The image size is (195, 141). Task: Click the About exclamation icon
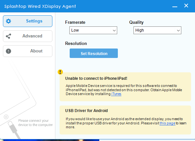8,51
